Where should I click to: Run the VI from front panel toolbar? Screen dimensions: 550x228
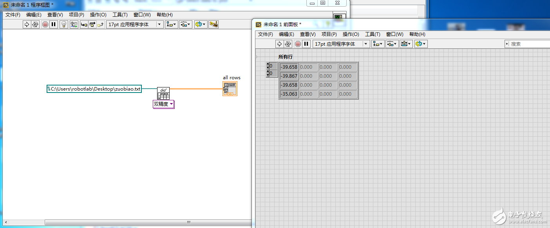[x=279, y=44]
